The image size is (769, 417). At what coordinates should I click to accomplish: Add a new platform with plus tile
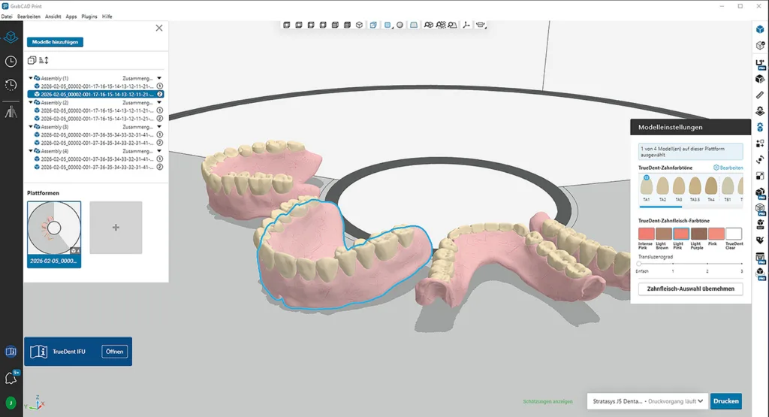(x=116, y=227)
